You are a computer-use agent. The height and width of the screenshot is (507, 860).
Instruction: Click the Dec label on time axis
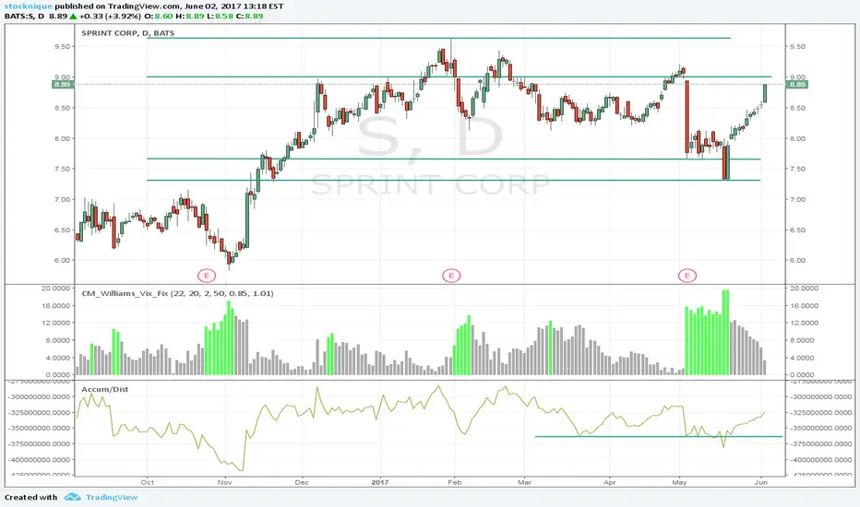302,482
